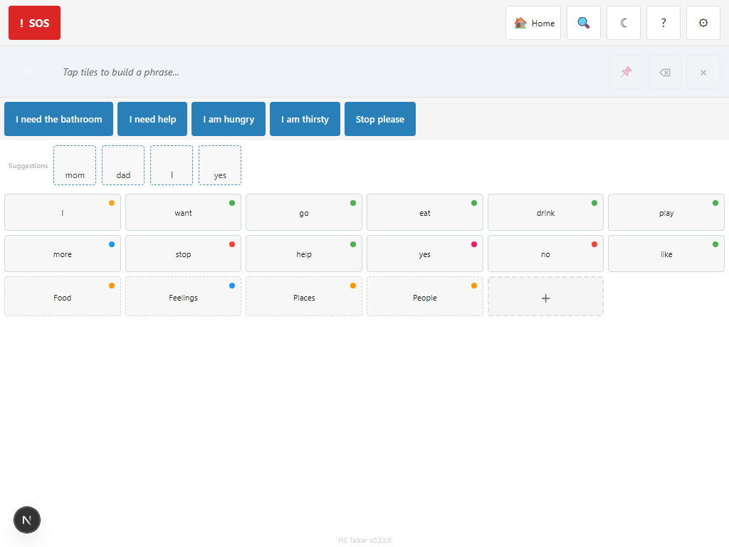729x547 pixels.
Task: Add a new tile with the plus button
Action: click(545, 296)
